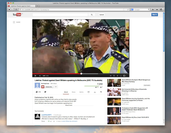Screen dimensions: 171x133
Task: Switch to small player size
Action: [x=121, y=76]
